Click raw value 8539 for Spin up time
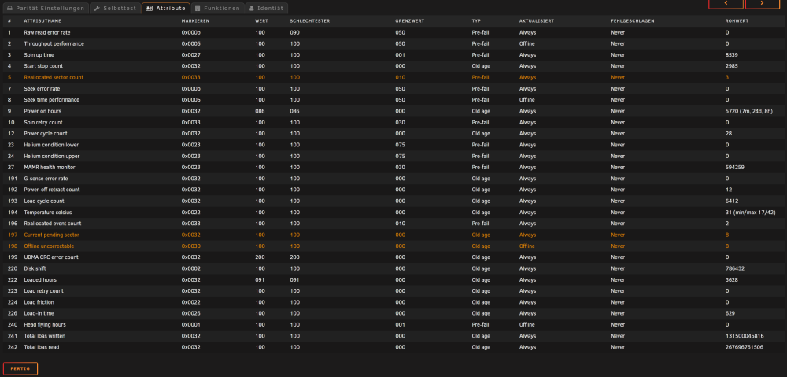The width and height of the screenshot is (787, 377). (x=731, y=55)
